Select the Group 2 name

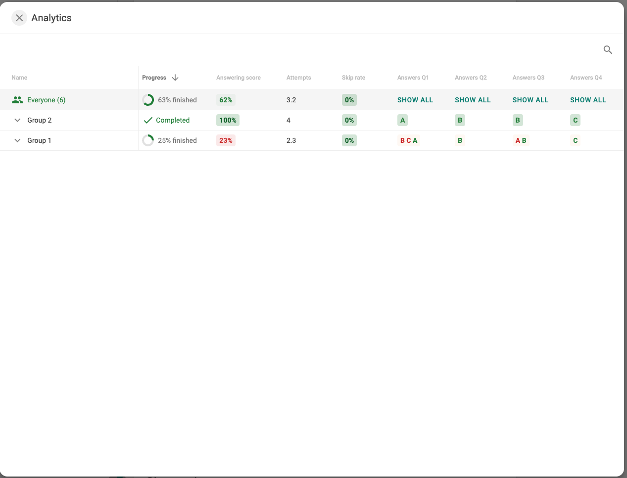pos(40,120)
